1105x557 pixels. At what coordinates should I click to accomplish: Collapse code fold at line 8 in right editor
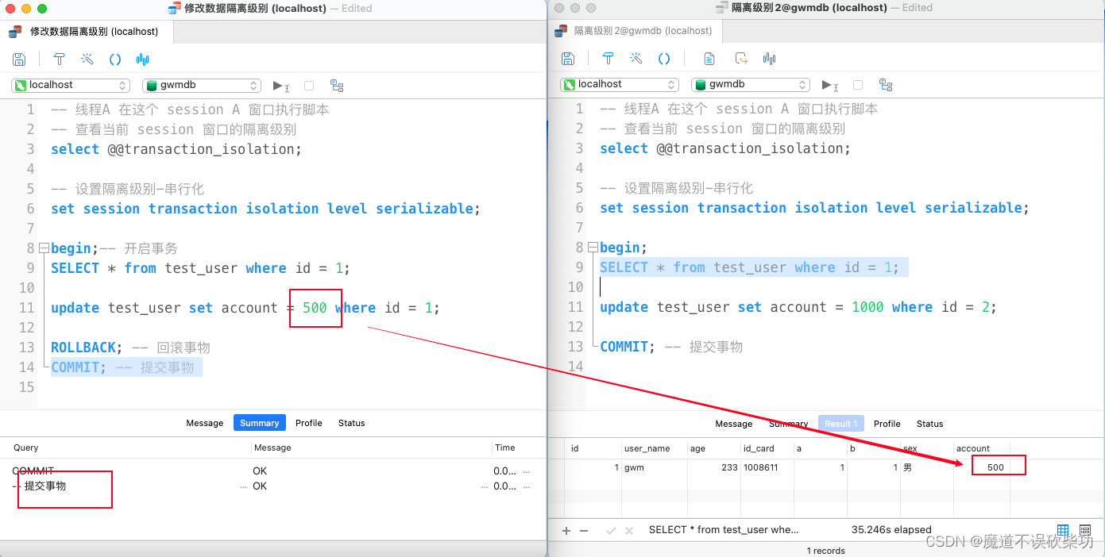click(593, 248)
